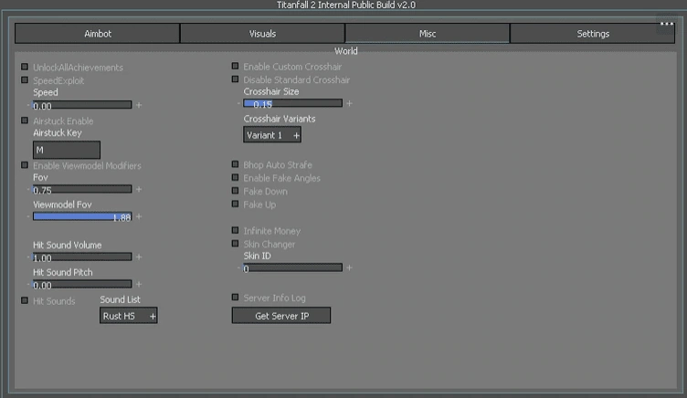Open the Settings tab
The image size is (687, 398).
[x=592, y=34]
